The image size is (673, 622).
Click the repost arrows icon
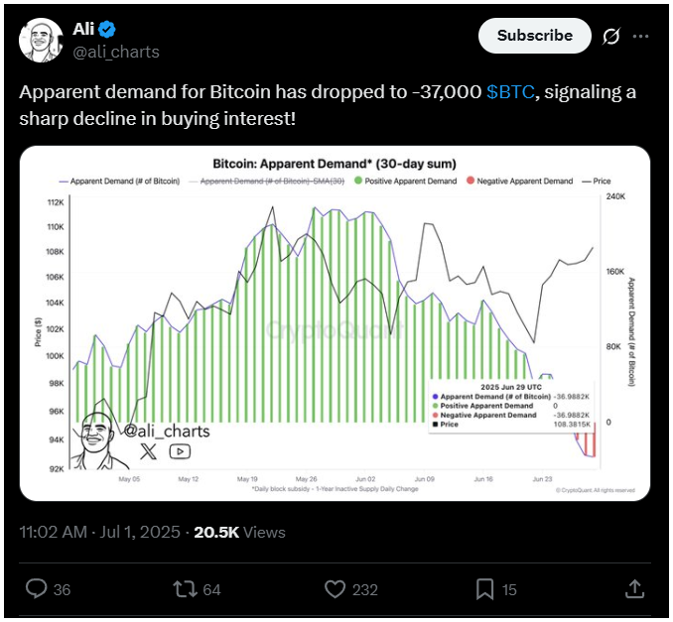pyautogui.click(x=185, y=589)
